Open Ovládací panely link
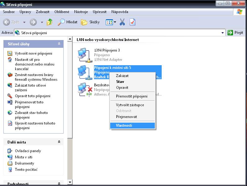Viewport: 247px width, 186px height. click(x=28, y=151)
